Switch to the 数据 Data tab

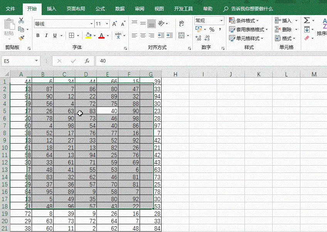(120, 9)
